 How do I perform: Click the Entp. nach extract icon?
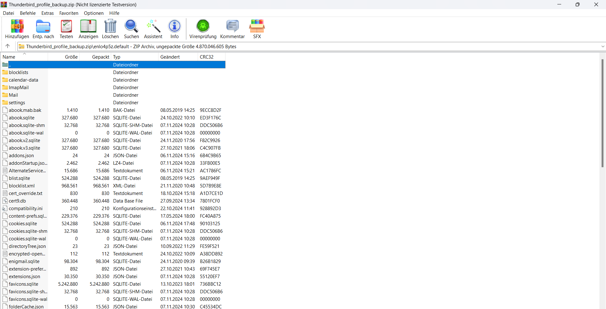(x=43, y=29)
